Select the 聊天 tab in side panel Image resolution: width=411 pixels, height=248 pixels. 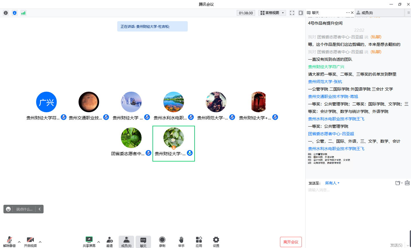click(x=316, y=13)
